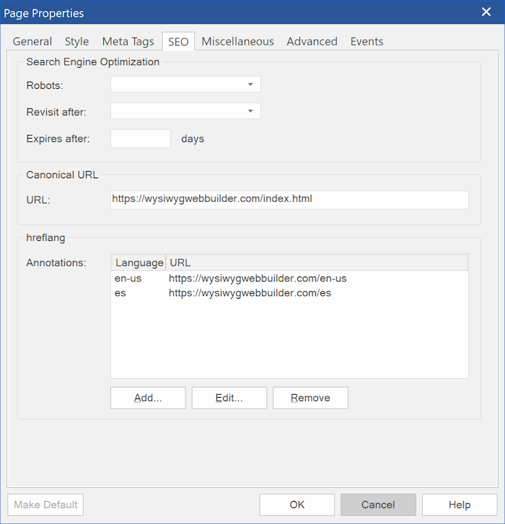Image resolution: width=505 pixels, height=524 pixels.
Task: Click the Expires after days field
Action: (141, 139)
